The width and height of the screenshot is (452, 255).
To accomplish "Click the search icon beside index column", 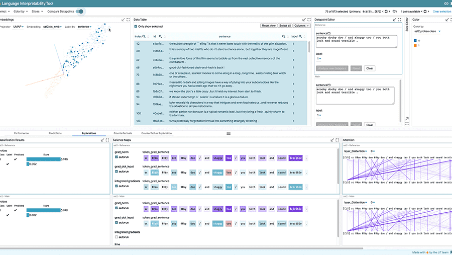I will pos(145,37).
